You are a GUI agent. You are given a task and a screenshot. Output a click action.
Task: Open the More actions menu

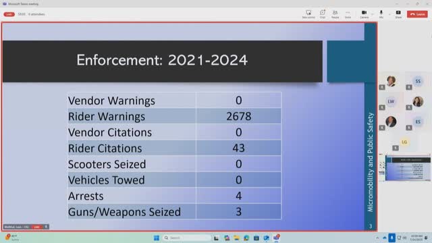(x=348, y=14)
